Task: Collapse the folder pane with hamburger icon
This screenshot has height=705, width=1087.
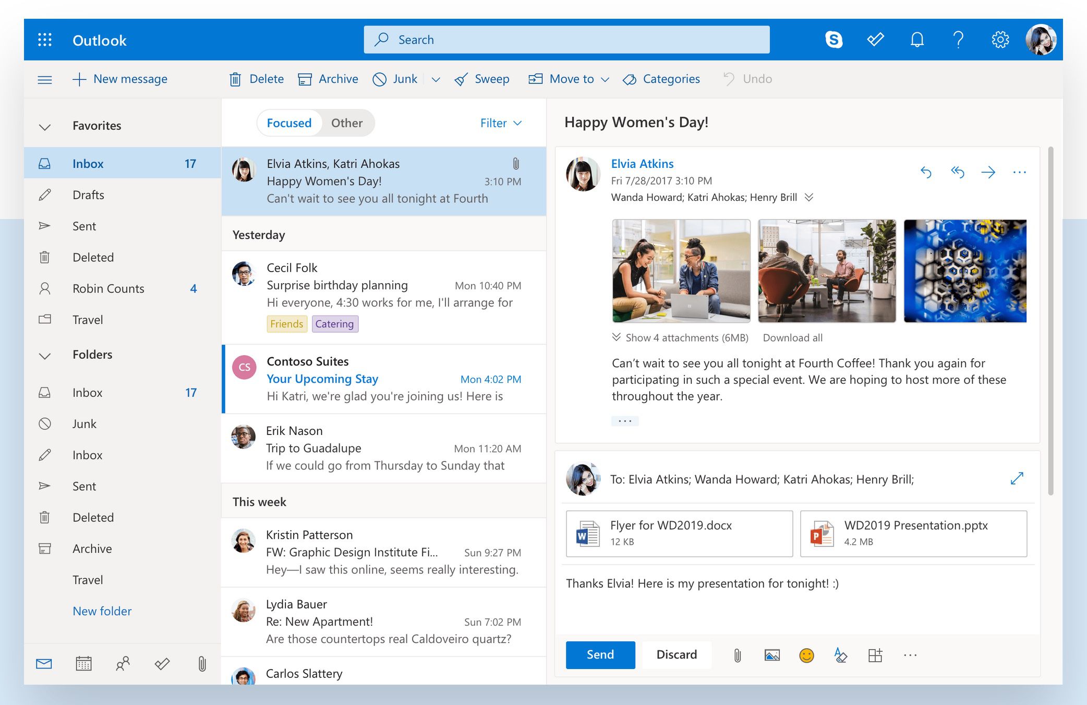Action: [x=45, y=79]
